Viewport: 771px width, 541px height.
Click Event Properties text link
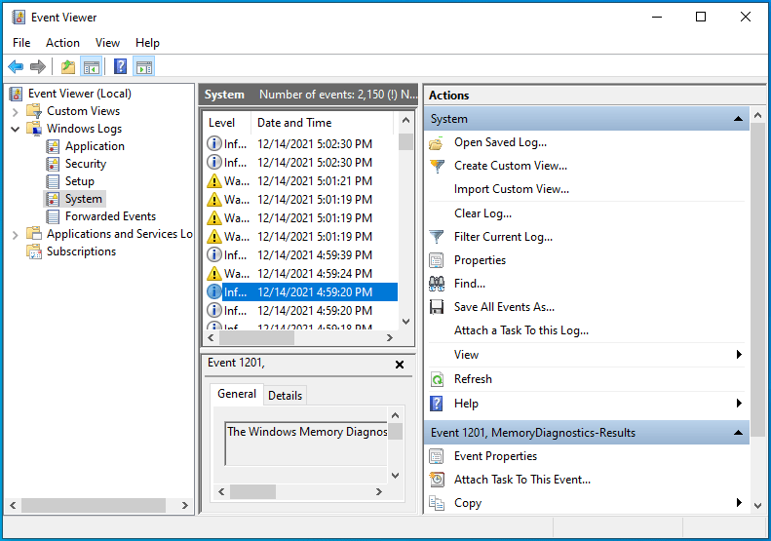(x=495, y=456)
